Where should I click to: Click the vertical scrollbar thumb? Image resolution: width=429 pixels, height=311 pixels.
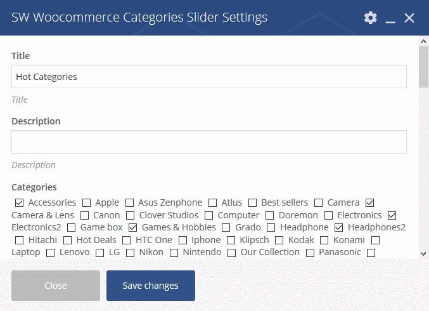pyautogui.click(x=423, y=67)
